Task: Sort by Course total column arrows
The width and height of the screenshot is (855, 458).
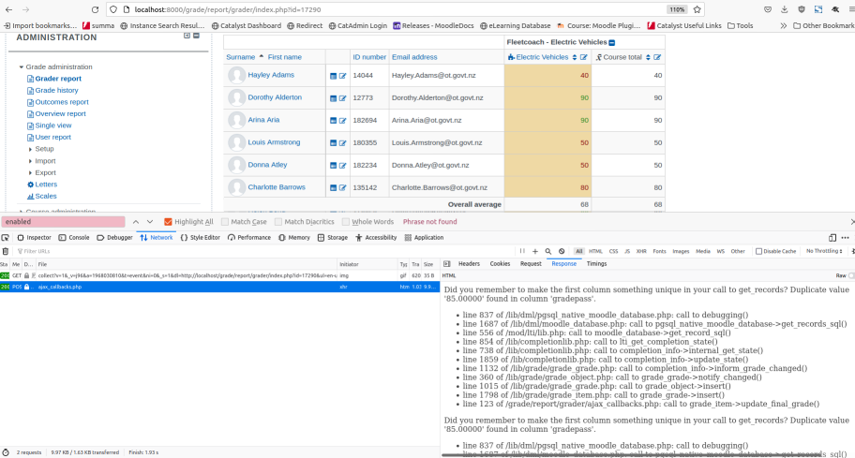Action: [x=648, y=57]
